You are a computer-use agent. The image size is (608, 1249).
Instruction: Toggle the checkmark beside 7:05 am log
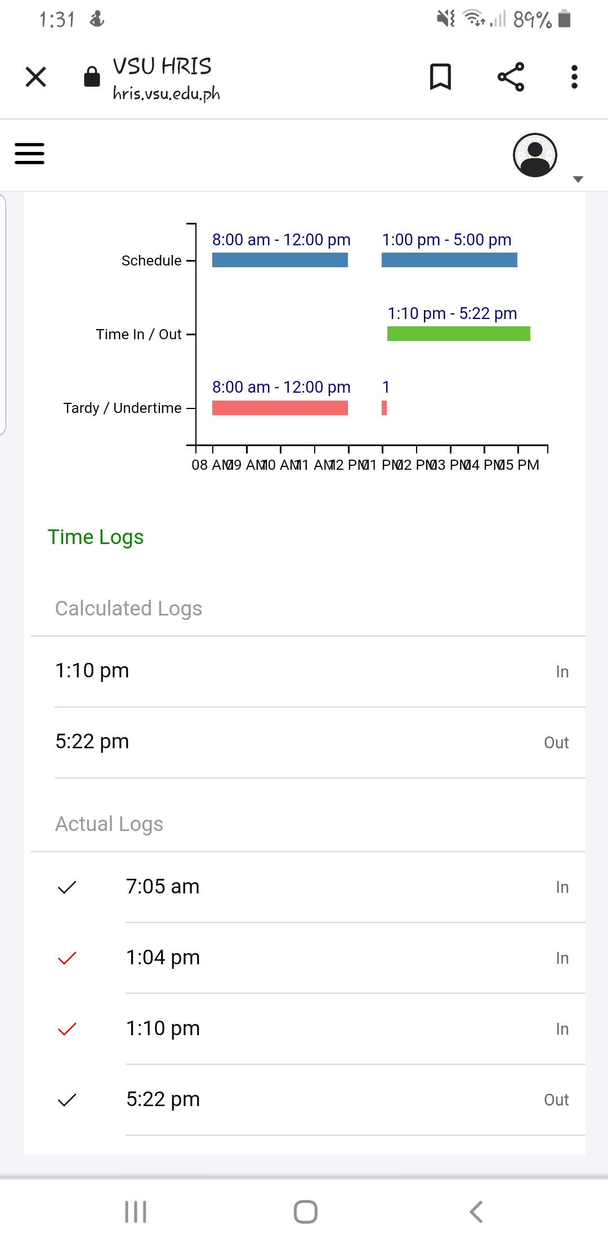point(67,887)
